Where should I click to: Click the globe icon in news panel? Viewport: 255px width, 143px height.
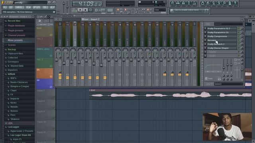[x=172, y=11]
